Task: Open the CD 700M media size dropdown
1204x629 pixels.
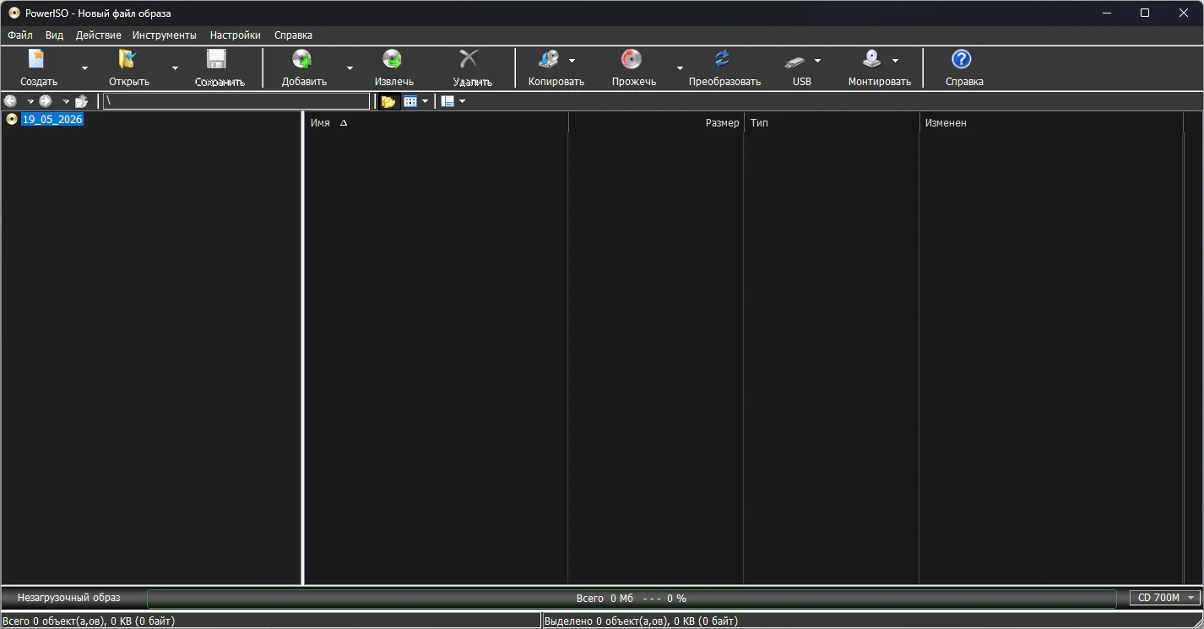Action: pos(1165,598)
